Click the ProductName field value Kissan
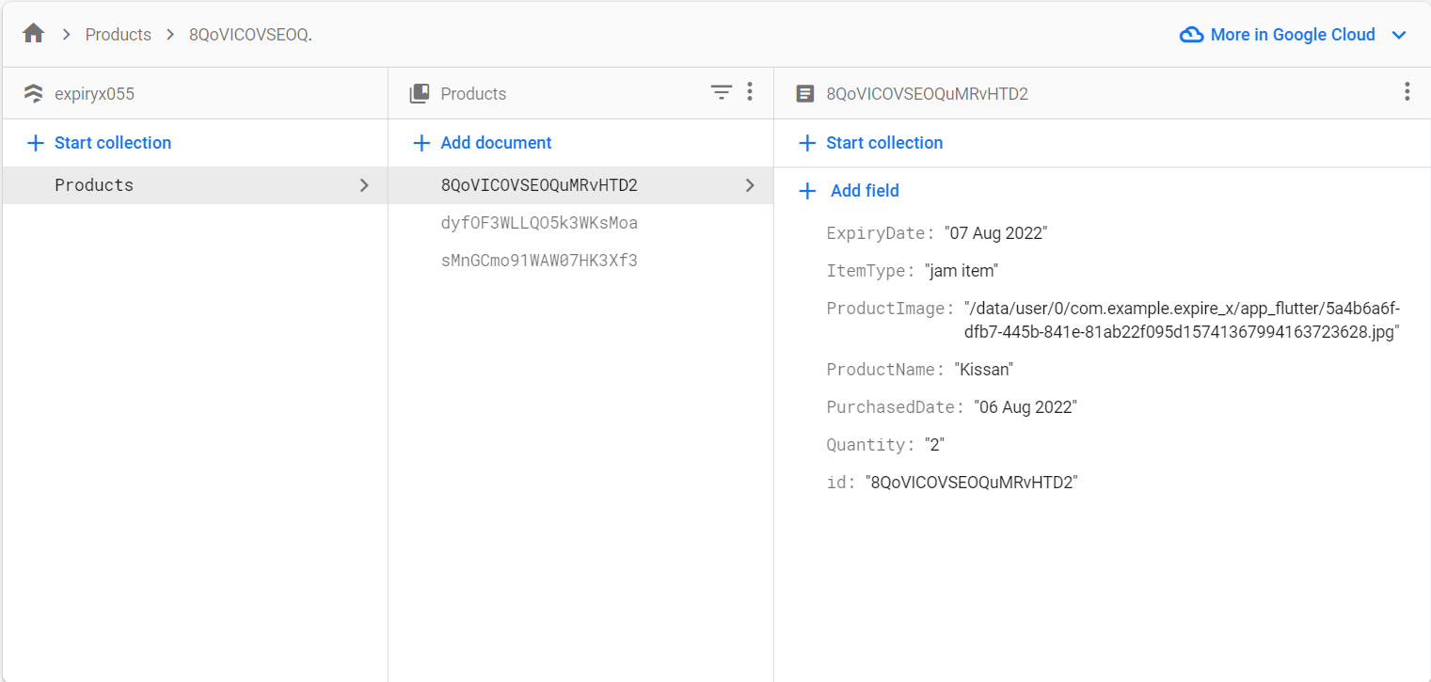1431x682 pixels. tap(983, 370)
